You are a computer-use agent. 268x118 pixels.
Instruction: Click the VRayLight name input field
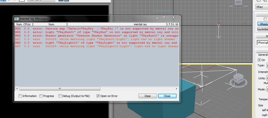pos(262,43)
